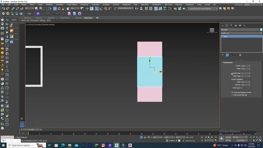Open the Create Selection Set dropdown
263x148 pixels.
click(126, 8)
